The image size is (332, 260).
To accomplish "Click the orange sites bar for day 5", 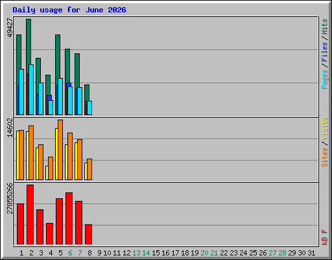I will tap(60, 149).
